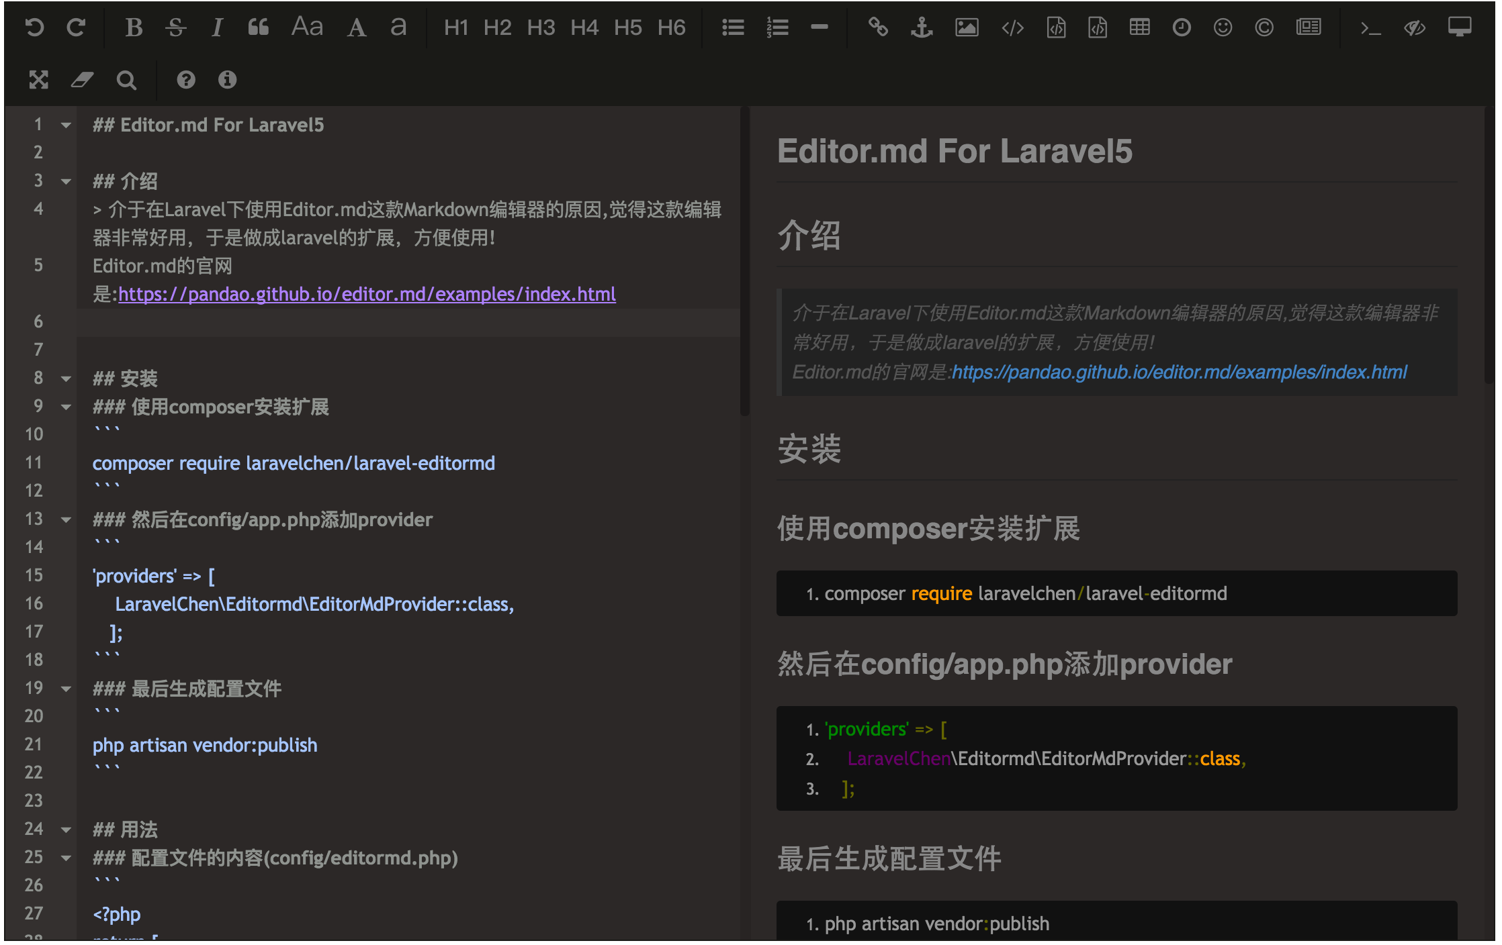Go to line via terminal icon
This screenshot has height=945, width=1502.
coord(1370,28)
